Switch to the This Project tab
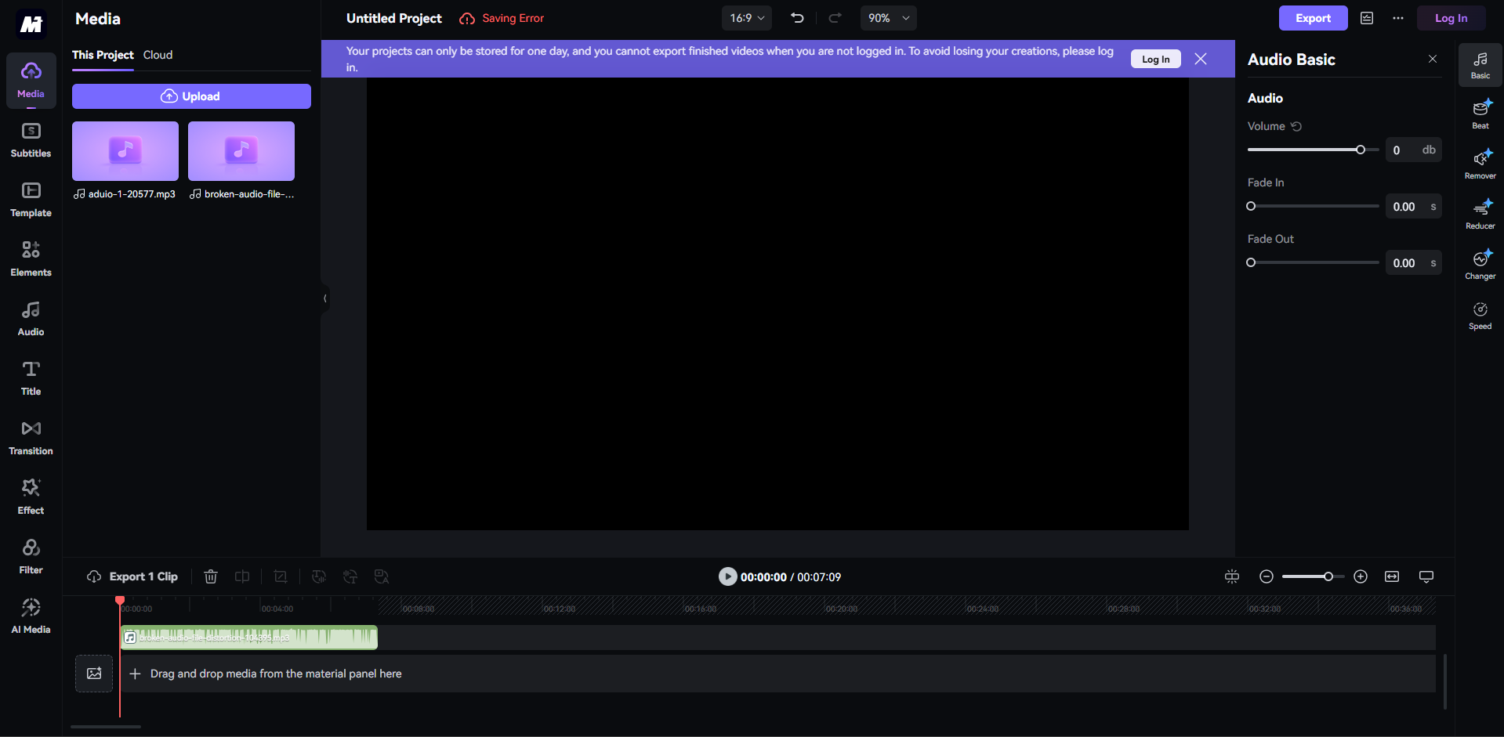1504x737 pixels. coord(103,55)
